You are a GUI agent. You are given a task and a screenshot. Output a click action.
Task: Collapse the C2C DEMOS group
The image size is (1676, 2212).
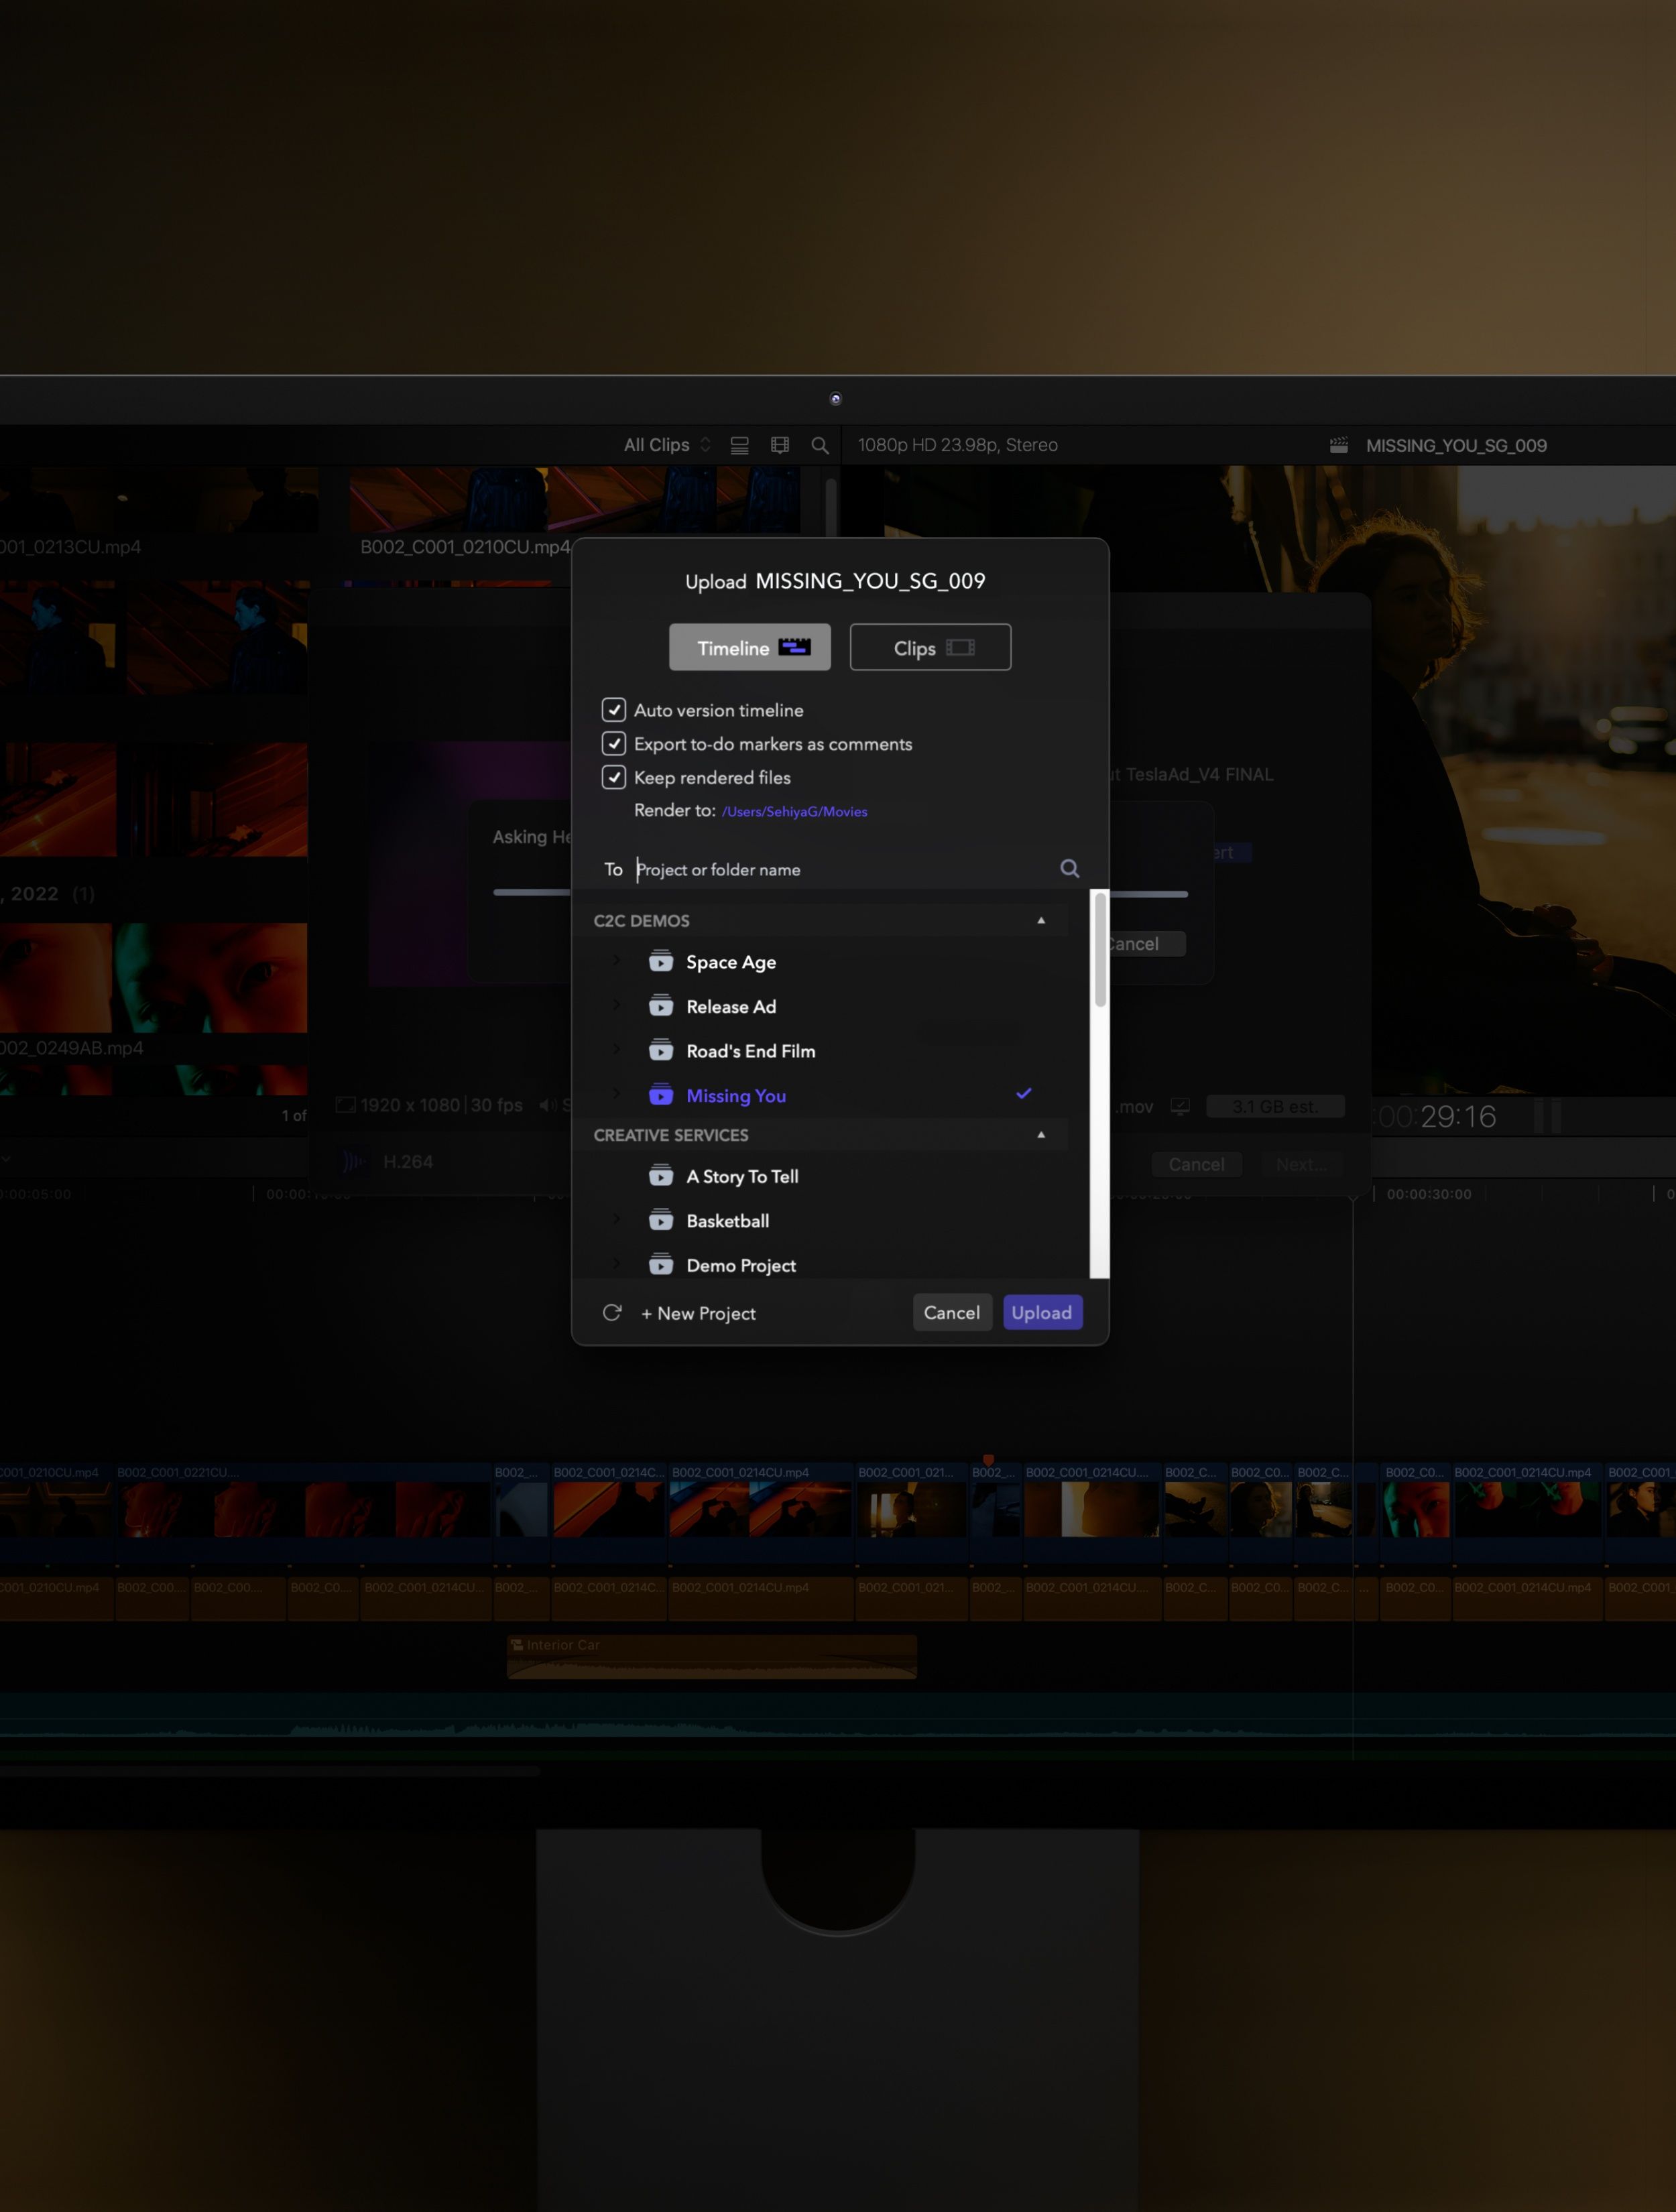click(x=1041, y=920)
